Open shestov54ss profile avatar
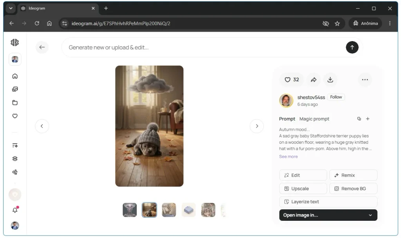The height and width of the screenshot is (238, 401). click(286, 101)
